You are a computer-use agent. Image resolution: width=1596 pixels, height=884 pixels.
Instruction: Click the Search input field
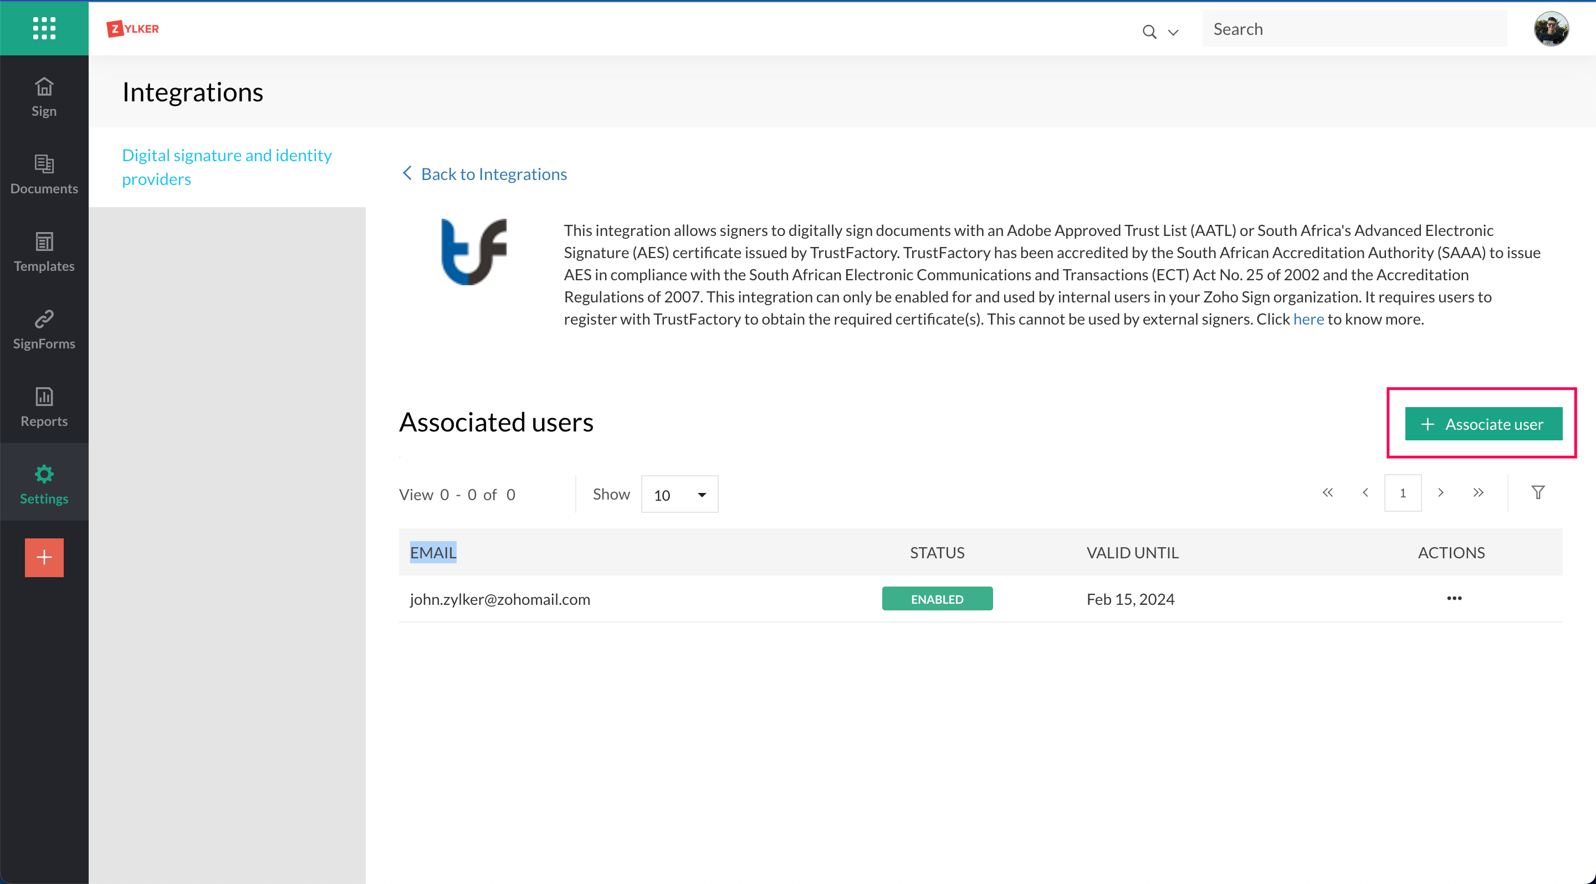point(1354,29)
